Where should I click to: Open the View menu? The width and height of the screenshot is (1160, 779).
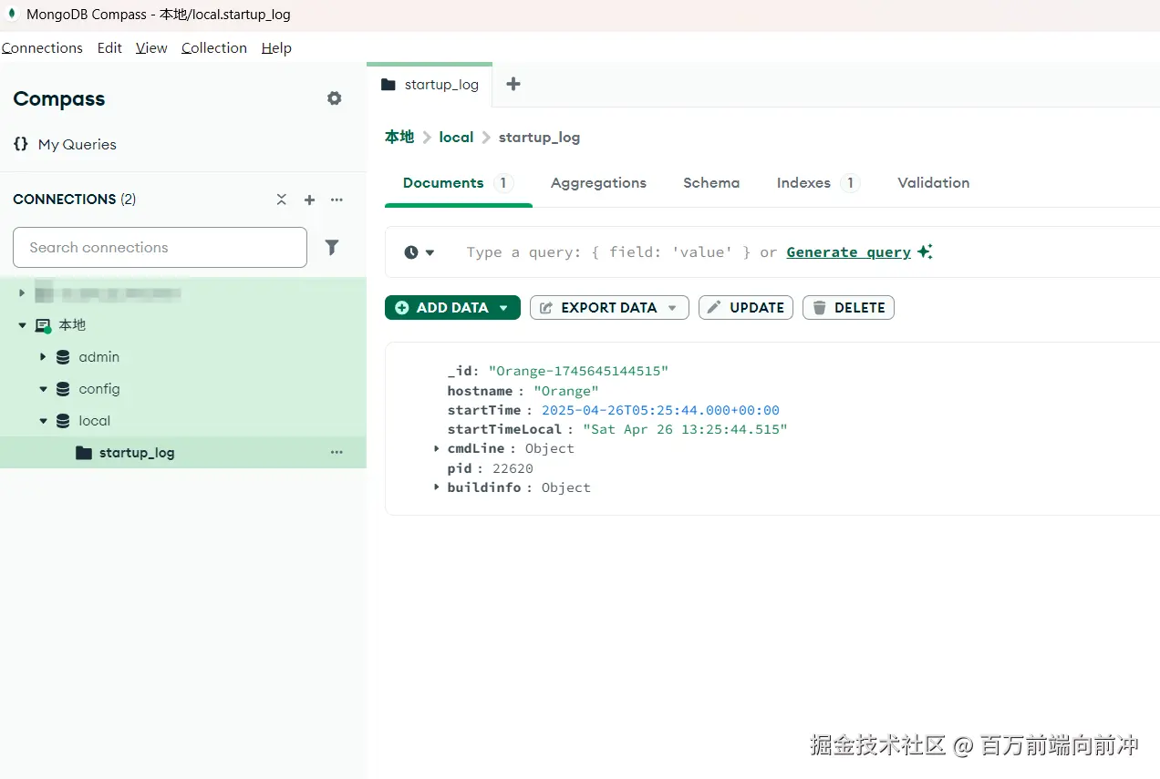click(151, 48)
